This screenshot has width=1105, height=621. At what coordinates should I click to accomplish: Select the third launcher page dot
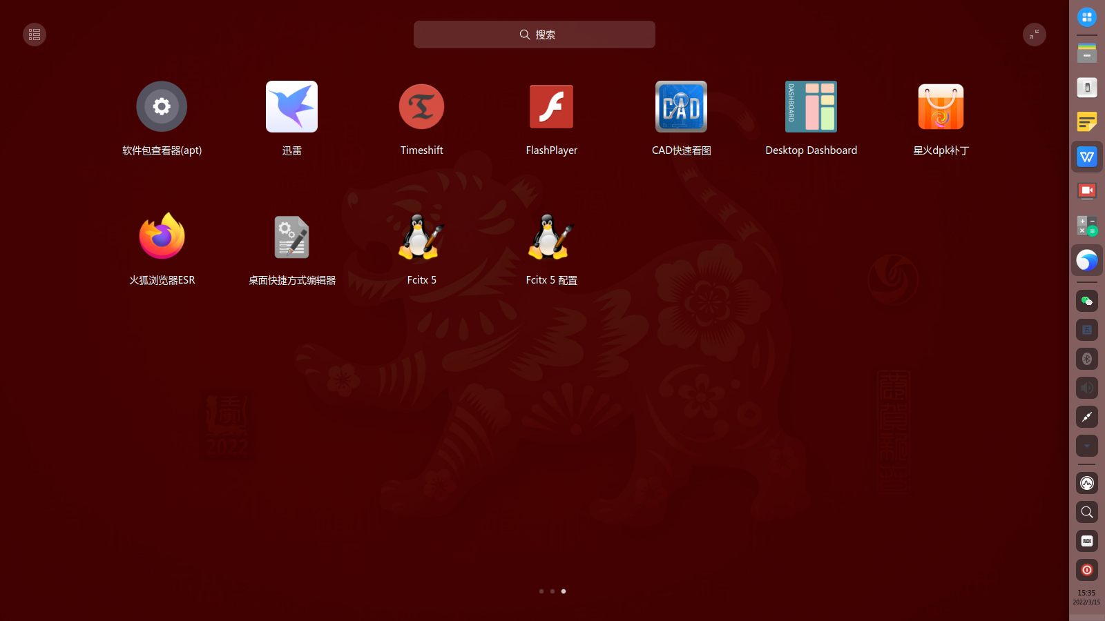pyautogui.click(x=564, y=591)
